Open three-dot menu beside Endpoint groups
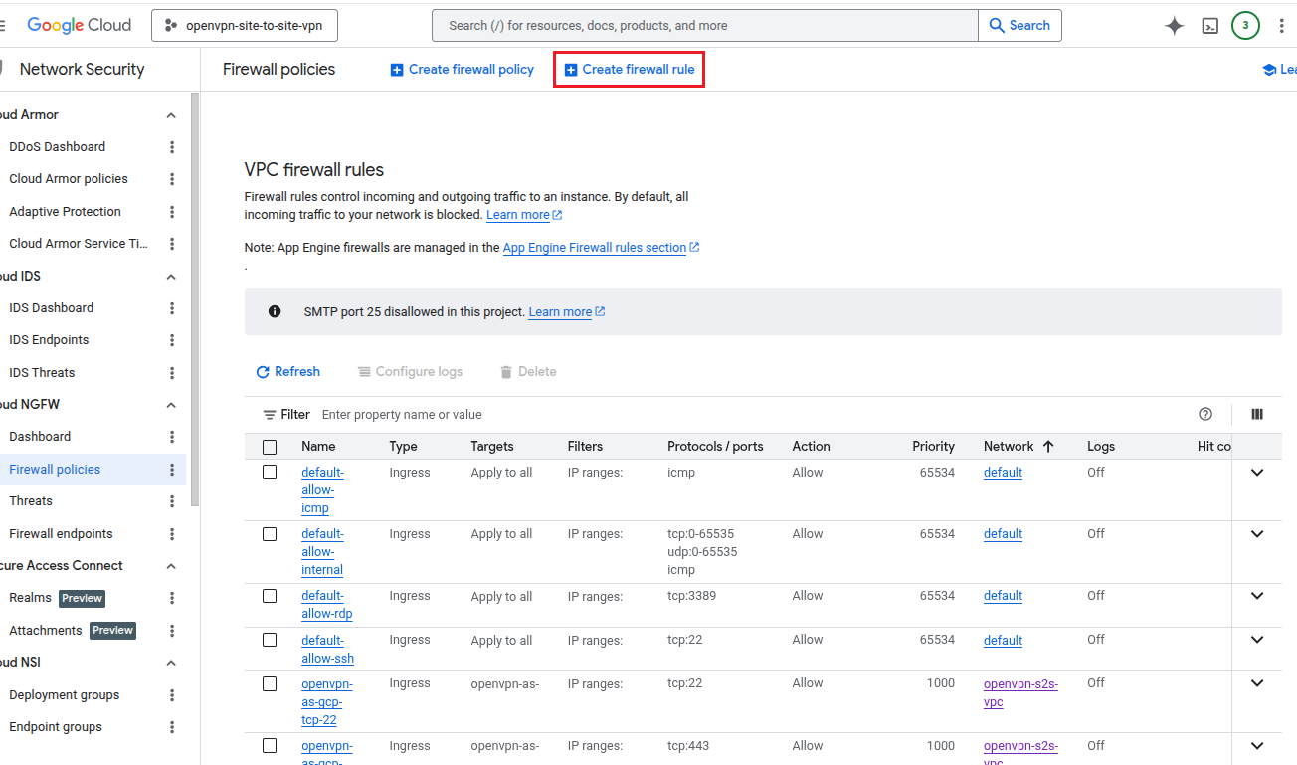The image size is (1297, 765). tap(172, 727)
